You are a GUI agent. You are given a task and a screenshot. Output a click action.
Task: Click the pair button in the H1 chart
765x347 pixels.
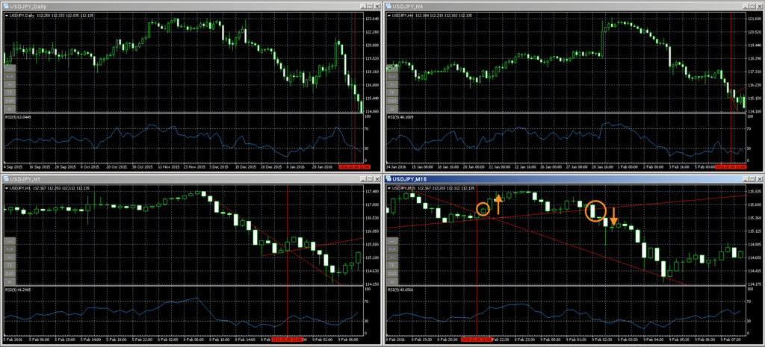10,273
